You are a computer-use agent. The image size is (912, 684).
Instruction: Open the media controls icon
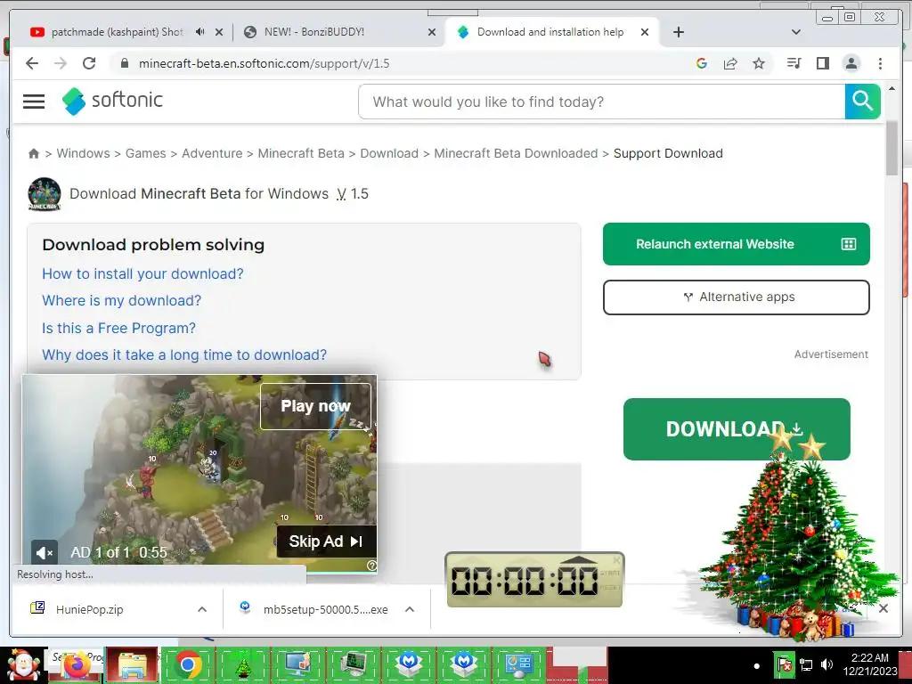tap(794, 63)
